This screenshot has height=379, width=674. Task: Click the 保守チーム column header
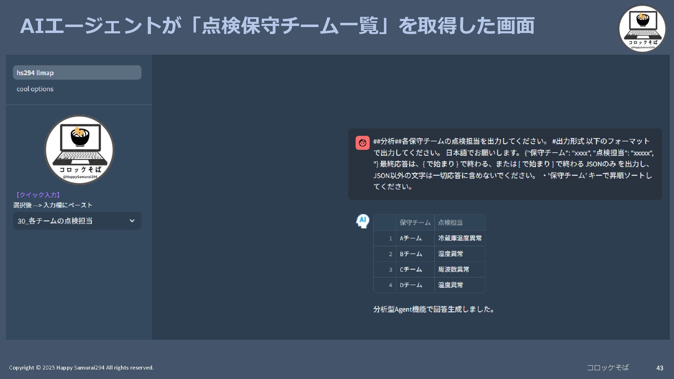point(415,222)
